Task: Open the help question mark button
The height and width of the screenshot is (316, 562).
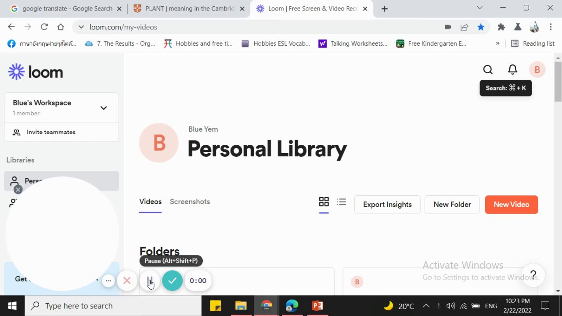Action: [533, 275]
